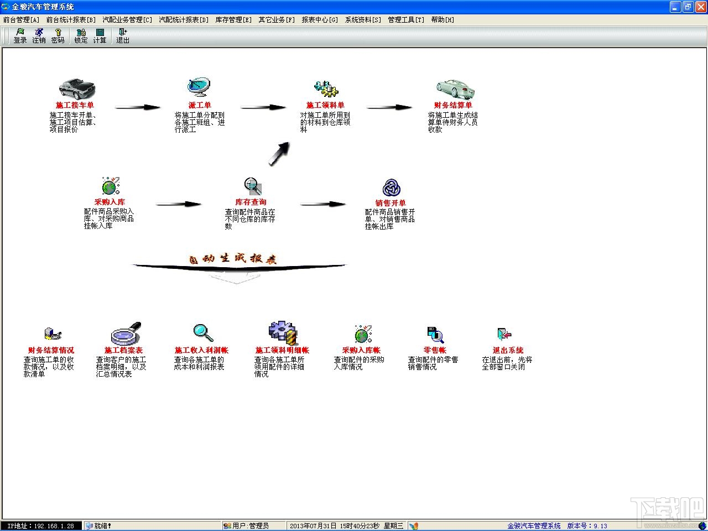Click the red 财务结算情况 link
The image size is (708, 531).
51,350
